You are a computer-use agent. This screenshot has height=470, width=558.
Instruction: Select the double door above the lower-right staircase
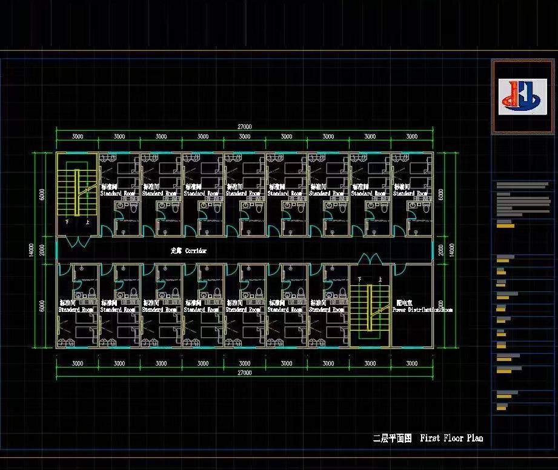click(370, 259)
